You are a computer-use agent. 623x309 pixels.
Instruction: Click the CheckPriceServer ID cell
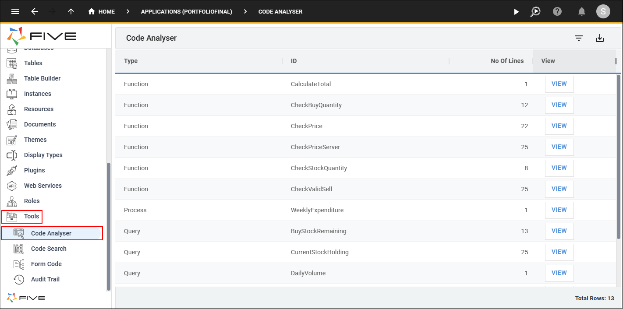tap(315, 147)
